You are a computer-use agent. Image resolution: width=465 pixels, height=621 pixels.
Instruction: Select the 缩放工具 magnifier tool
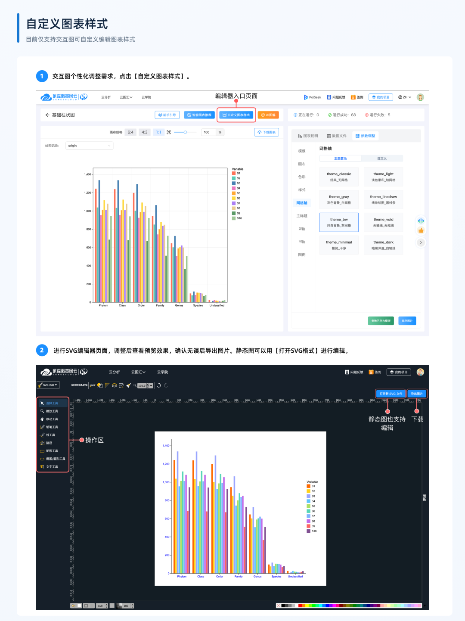tap(53, 411)
